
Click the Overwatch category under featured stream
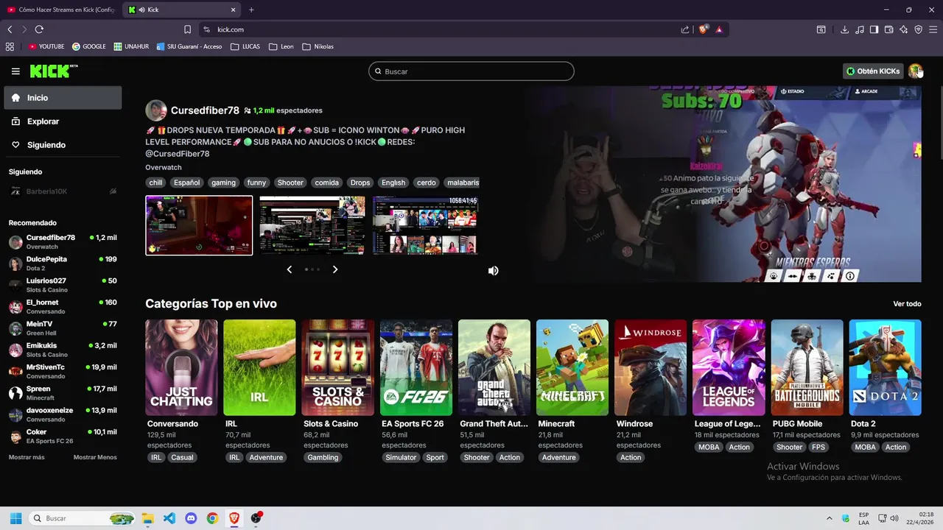pyautogui.click(x=163, y=167)
